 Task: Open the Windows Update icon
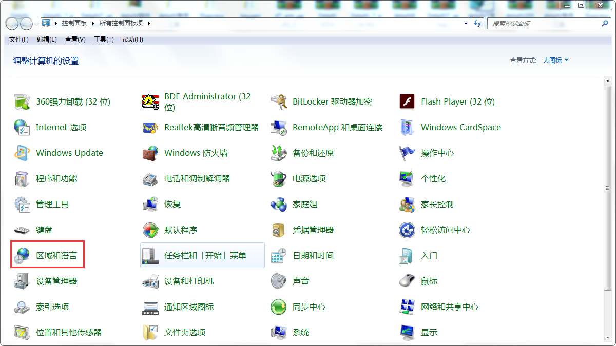pos(22,153)
